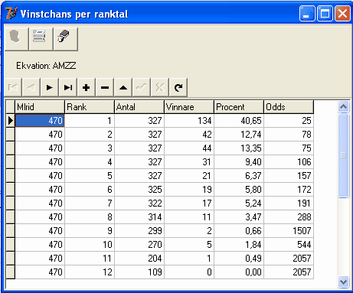This screenshot has height=293, width=353.
Task: Delete current record with minus button
Action: 105,87
